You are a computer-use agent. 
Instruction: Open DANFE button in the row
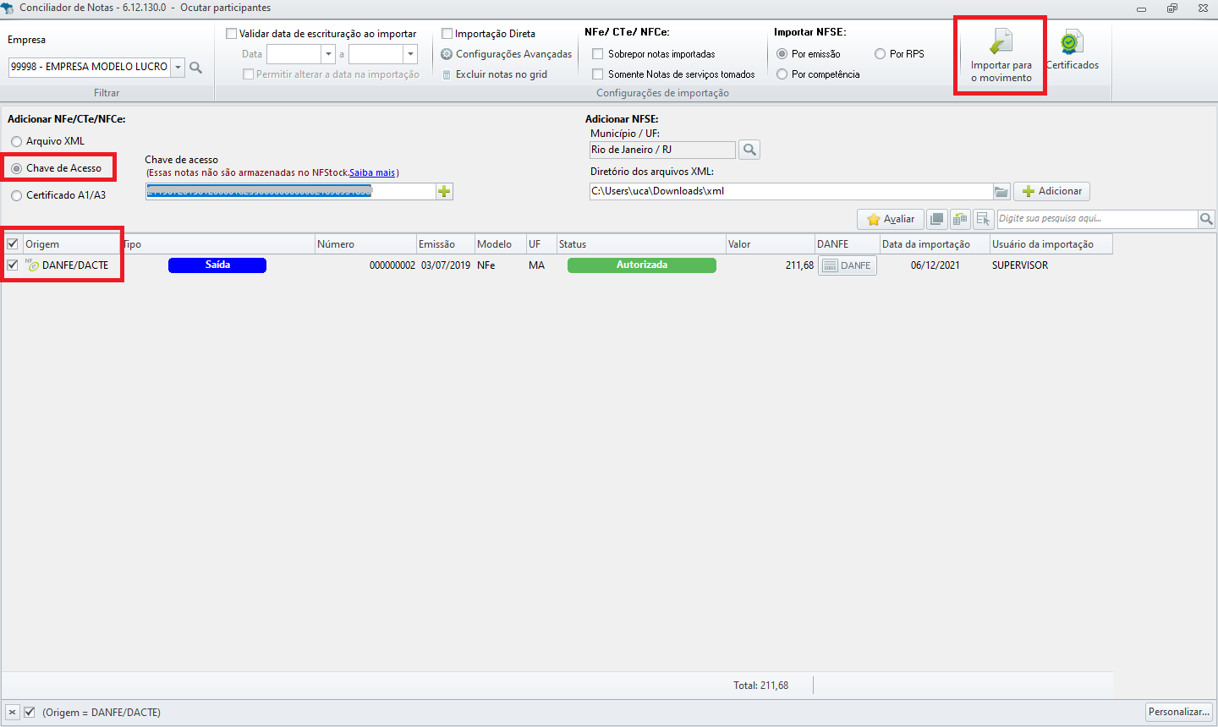pos(848,265)
